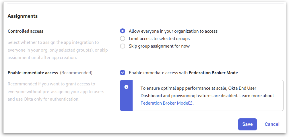Click the "Allow everyone in your organization" label text
289x137 pixels.
173,31
